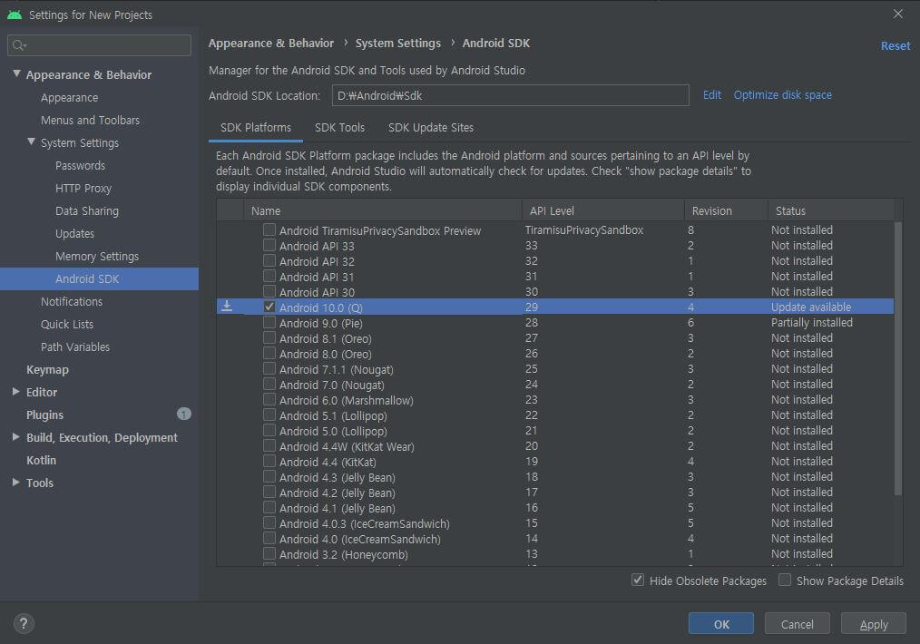Image resolution: width=920 pixels, height=644 pixels.
Task: Collapse System Settings tree arrow
Action: click(31, 141)
